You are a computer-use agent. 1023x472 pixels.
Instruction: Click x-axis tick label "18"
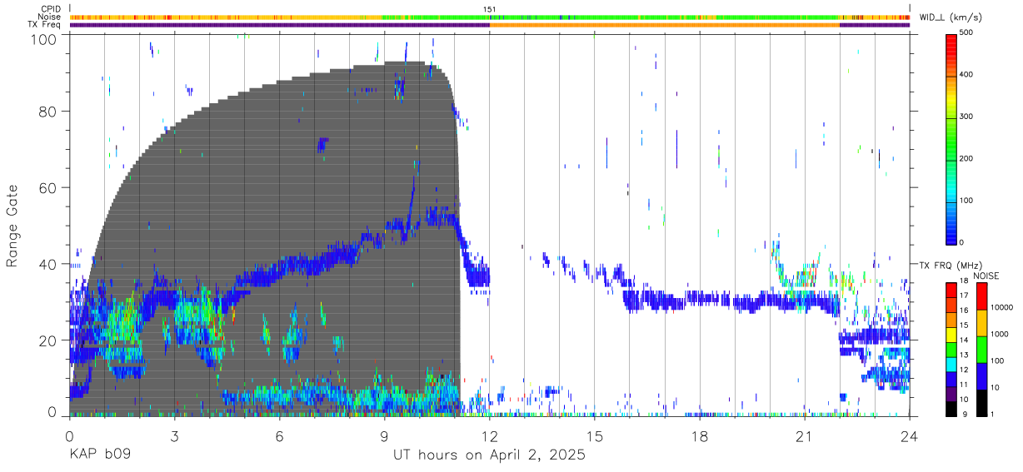point(699,436)
